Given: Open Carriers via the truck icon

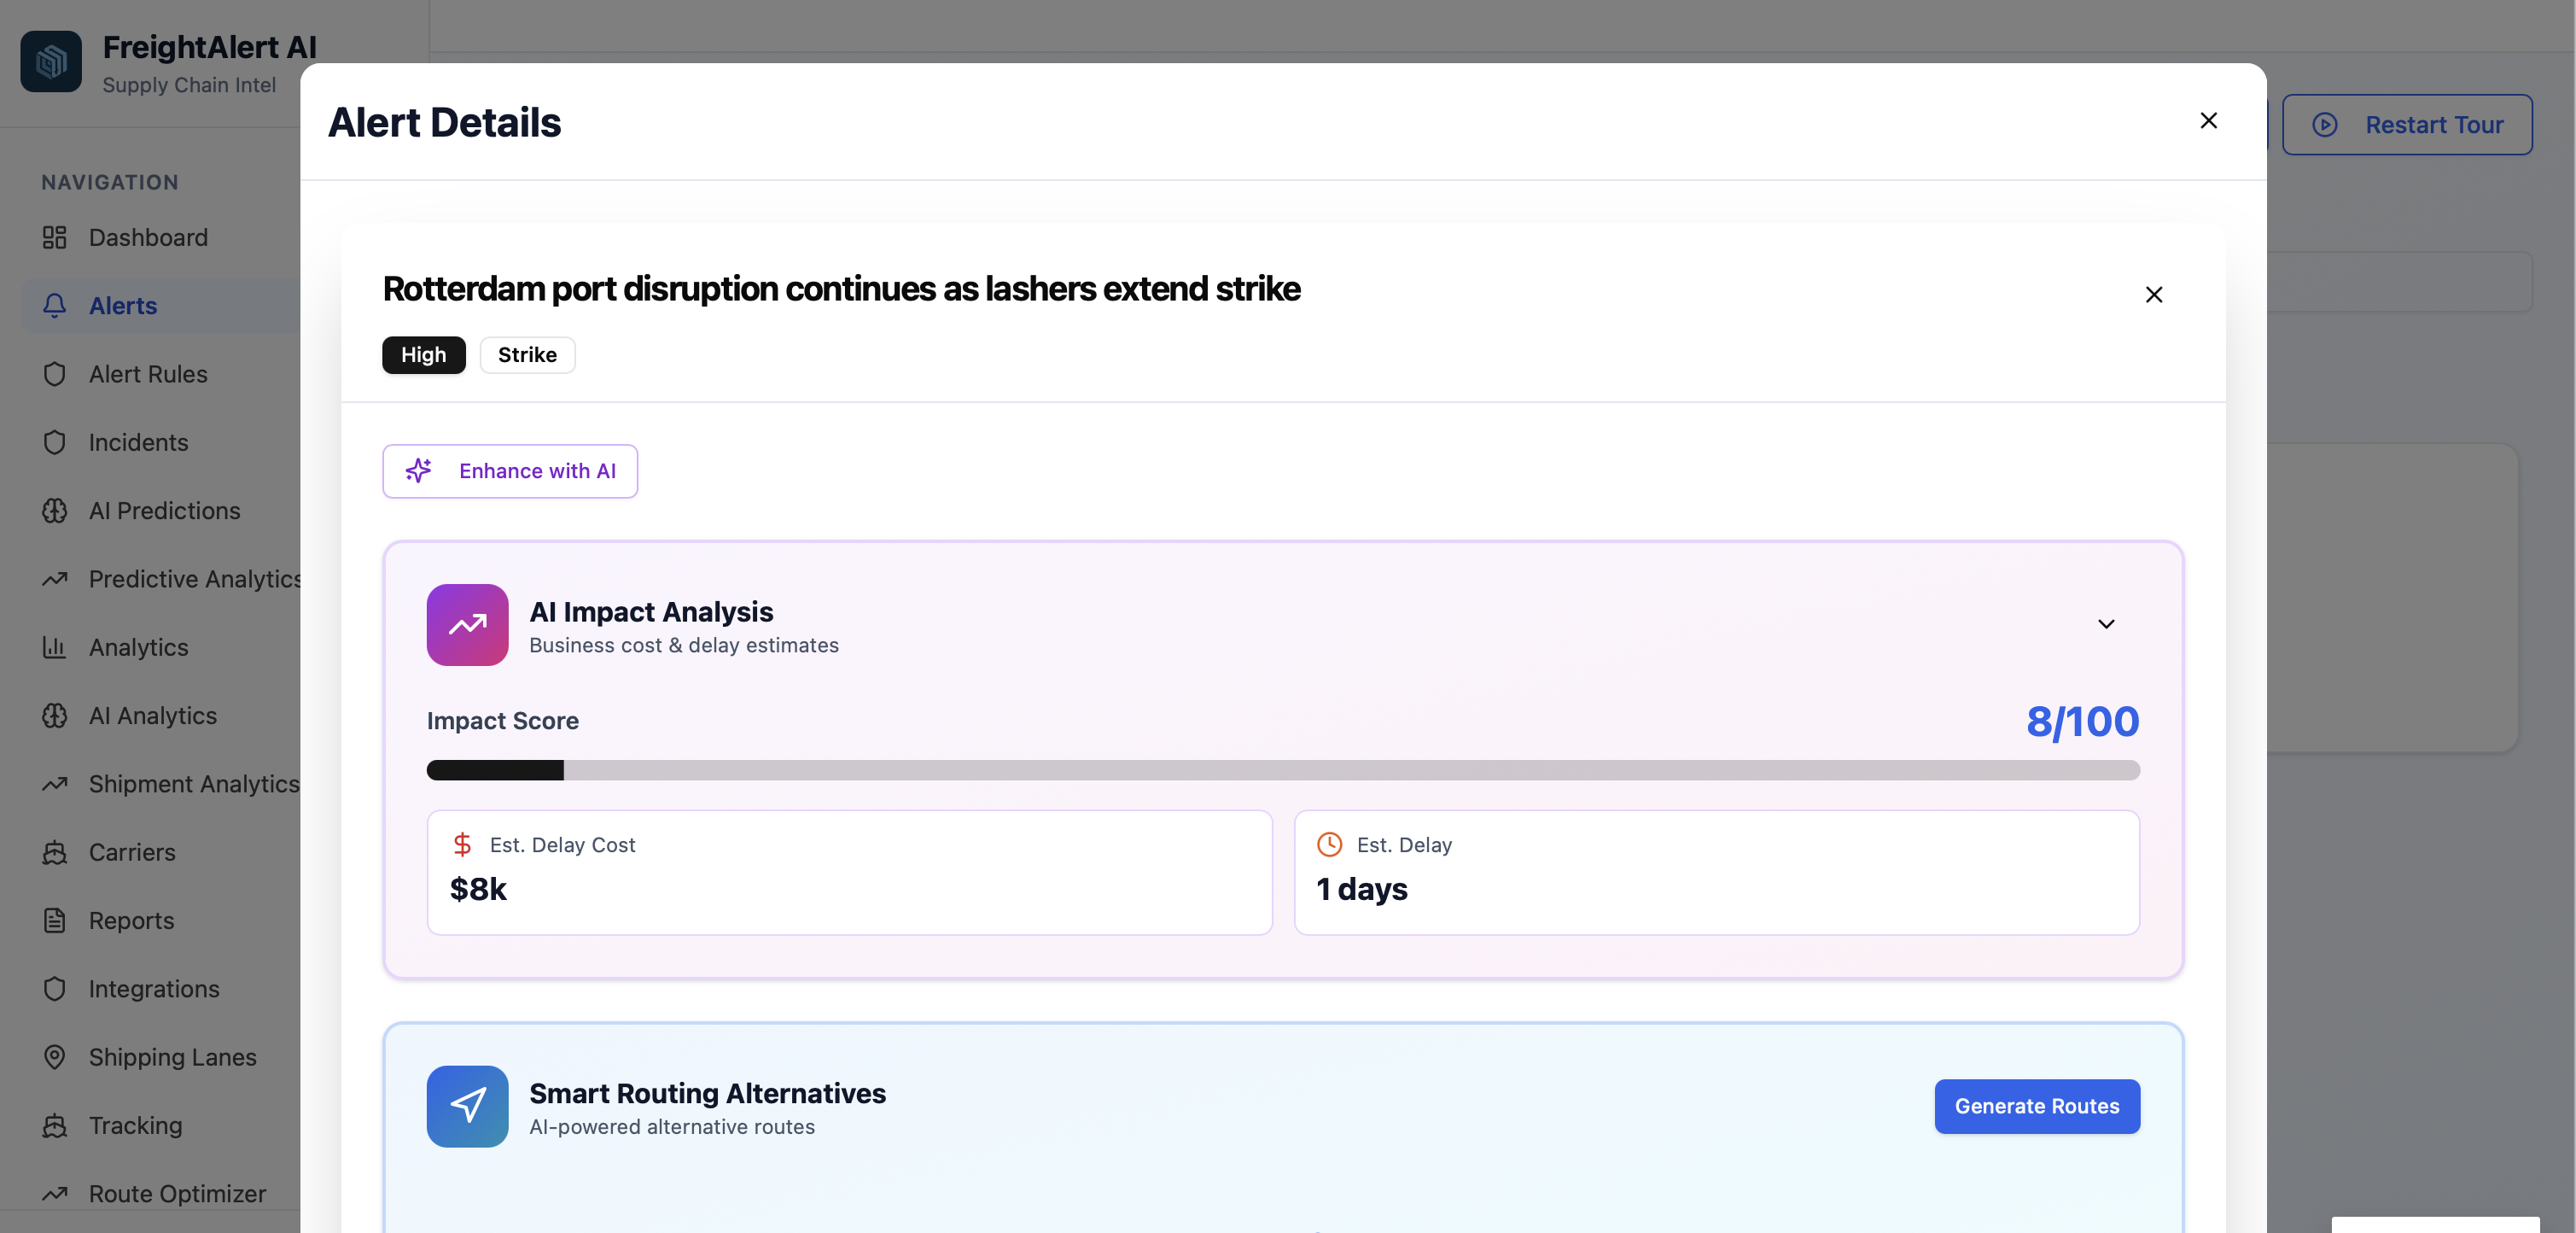Looking at the screenshot, I should click(x=55, y=852).
